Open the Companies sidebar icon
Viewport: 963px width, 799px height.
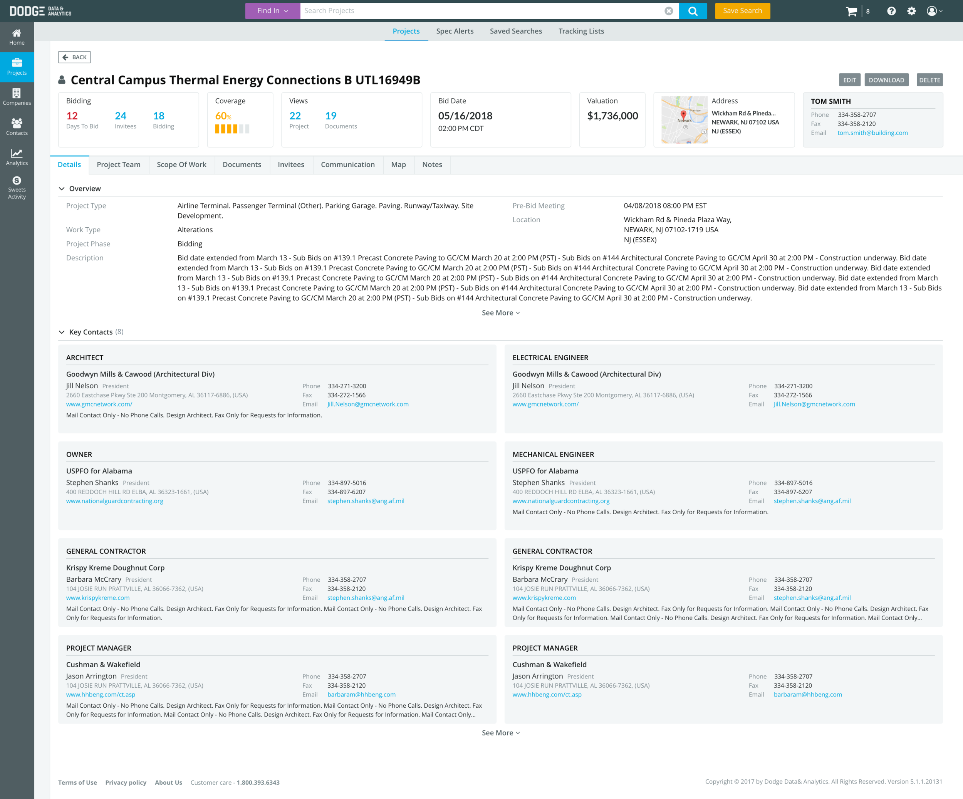17,97
